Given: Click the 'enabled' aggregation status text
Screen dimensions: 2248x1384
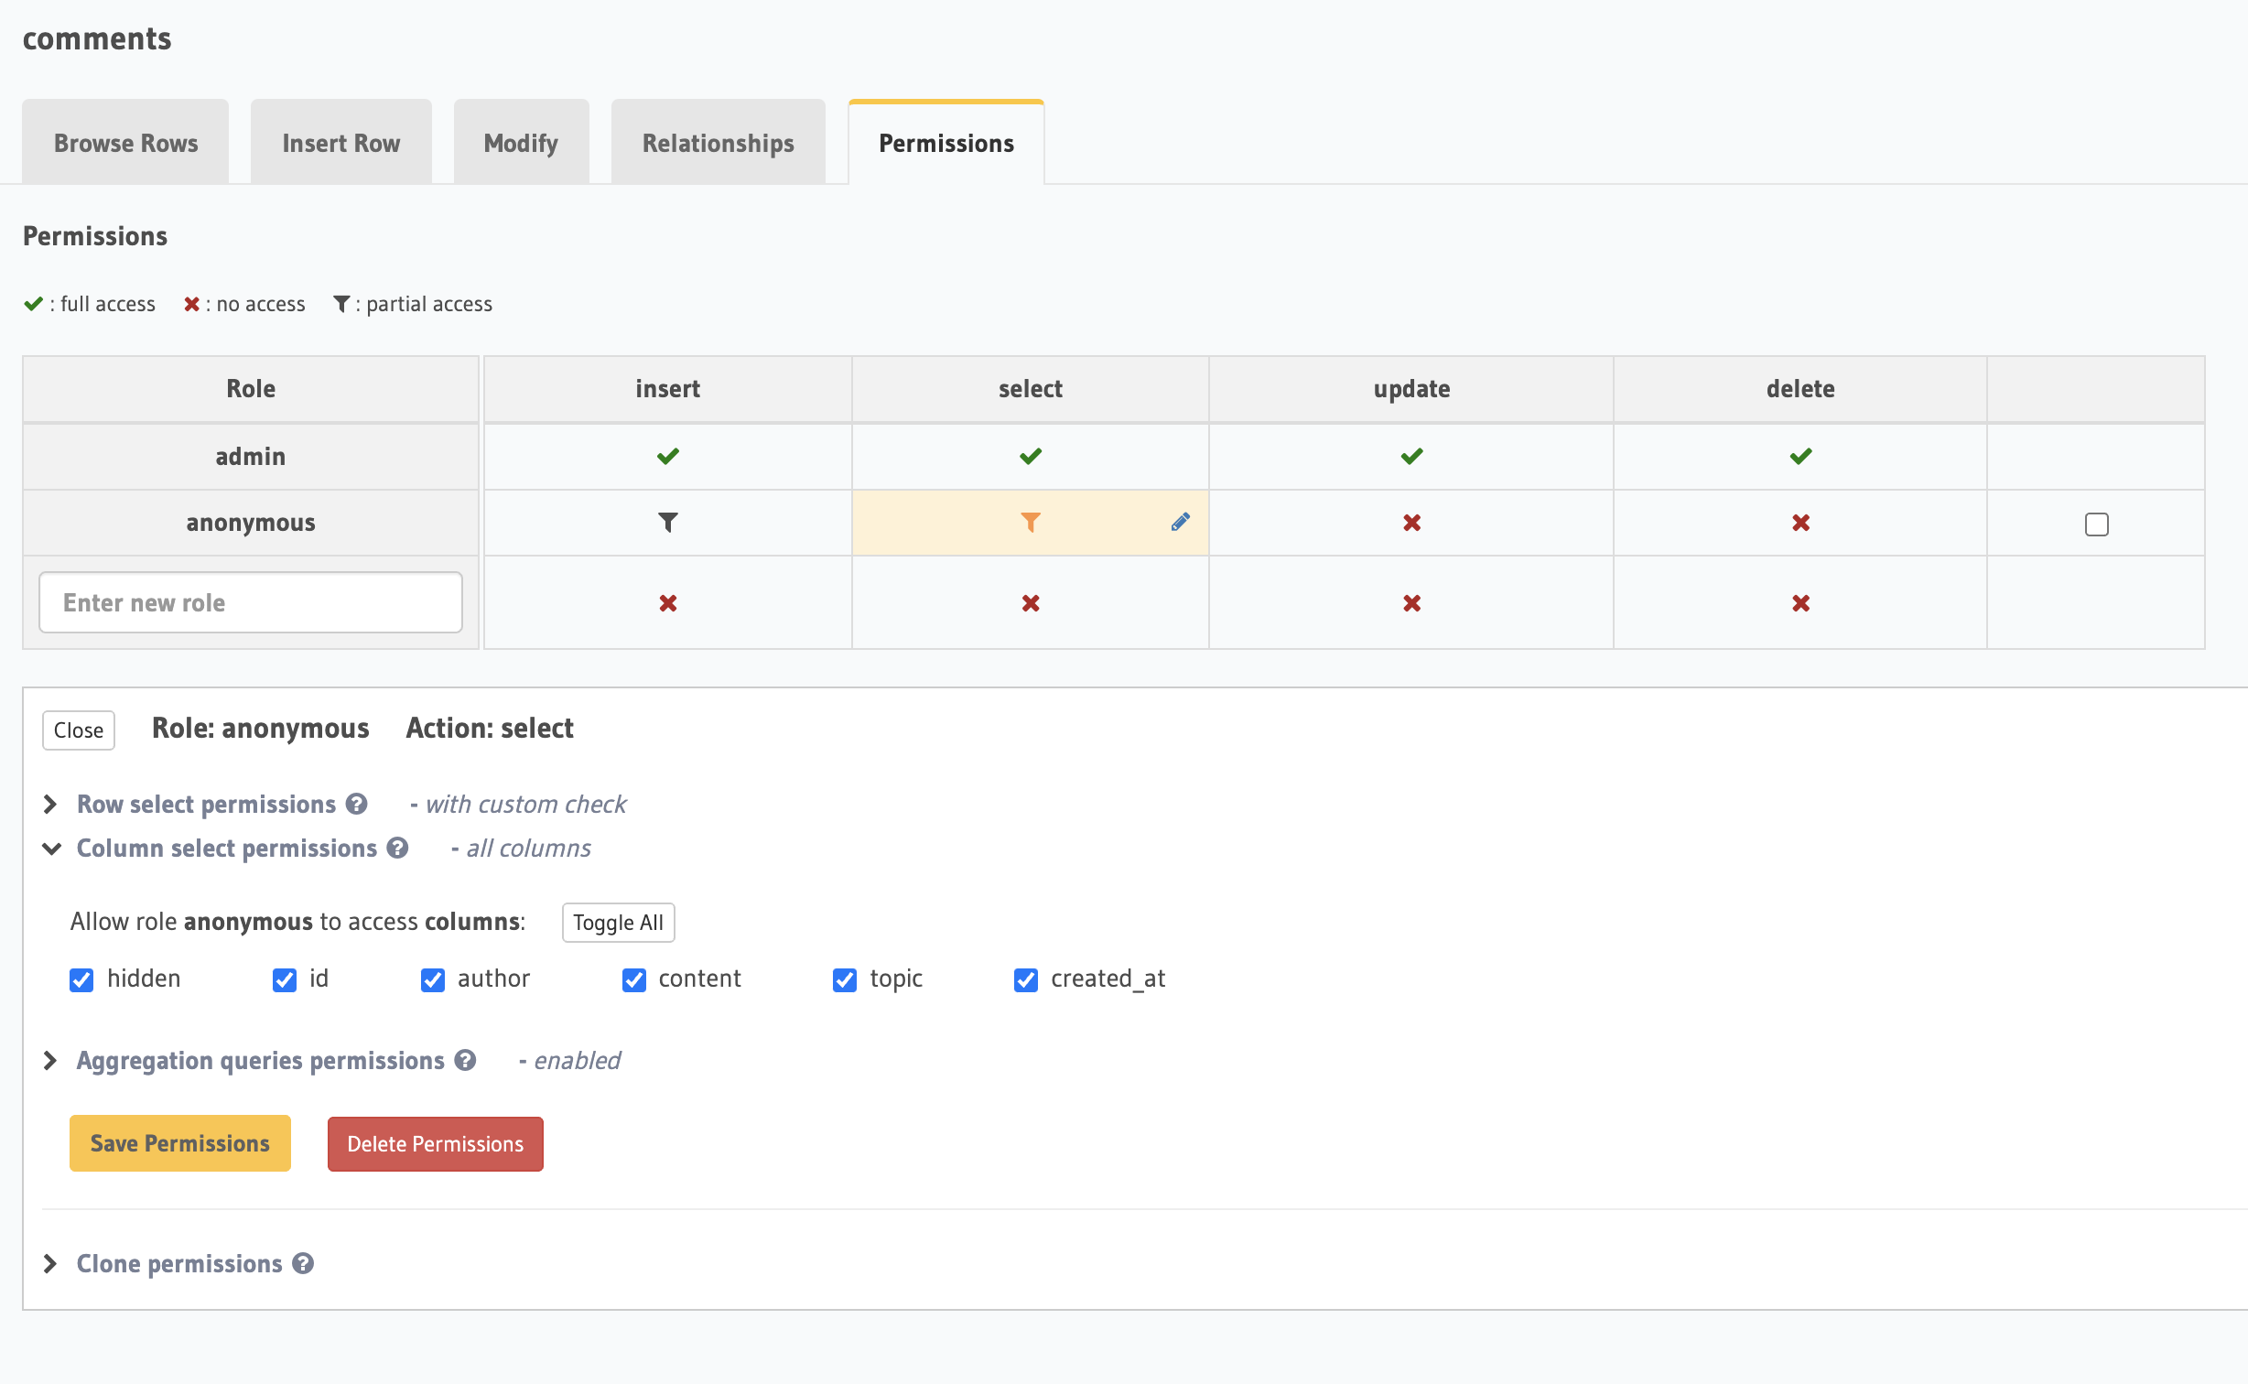Looking at the screenshot, I should [577, 1060].
